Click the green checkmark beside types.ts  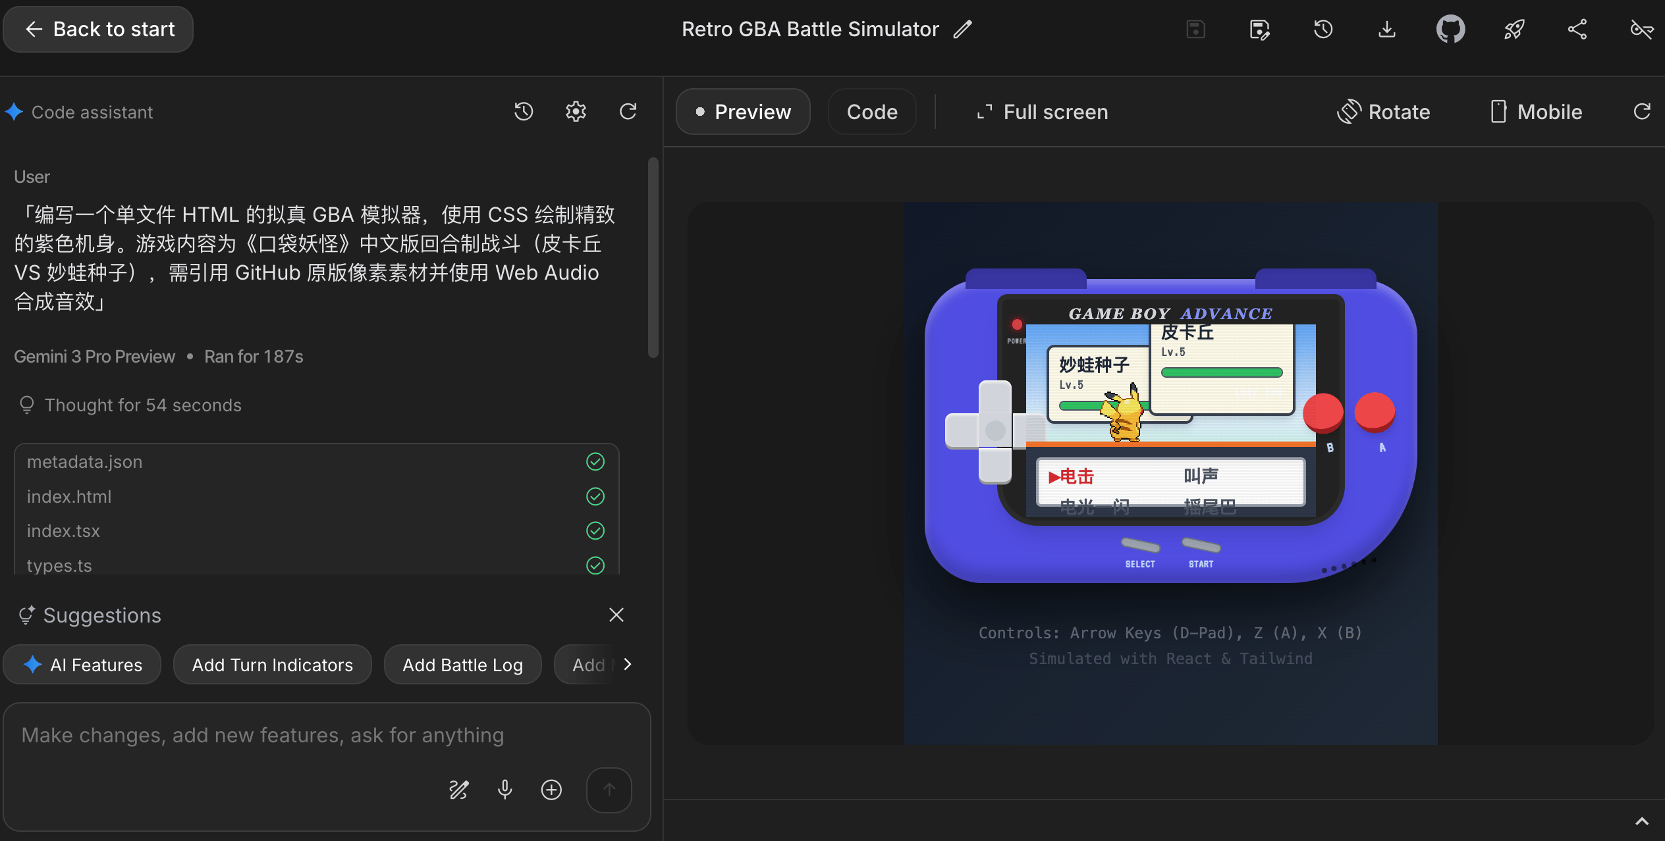click(x=595, y=565)
